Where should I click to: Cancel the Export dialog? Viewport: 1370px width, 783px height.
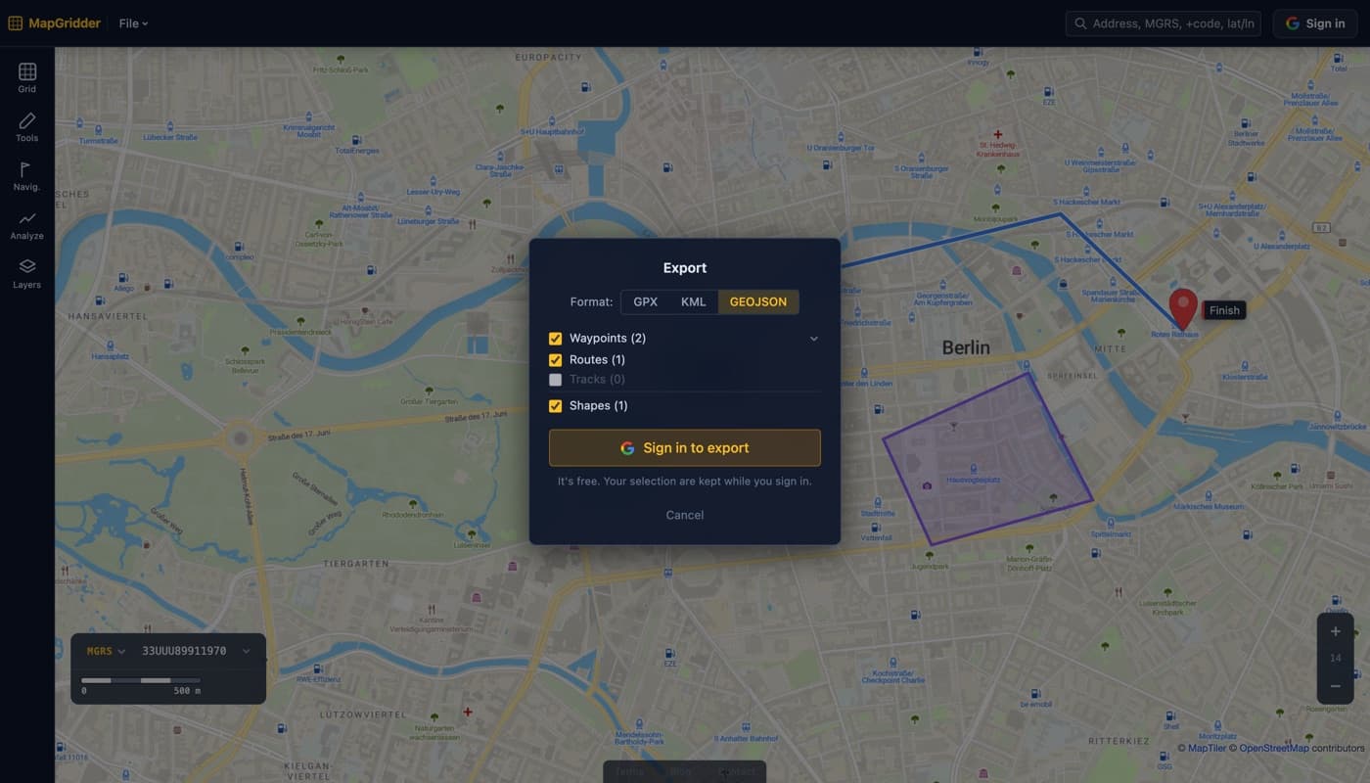tap(685, 515)
